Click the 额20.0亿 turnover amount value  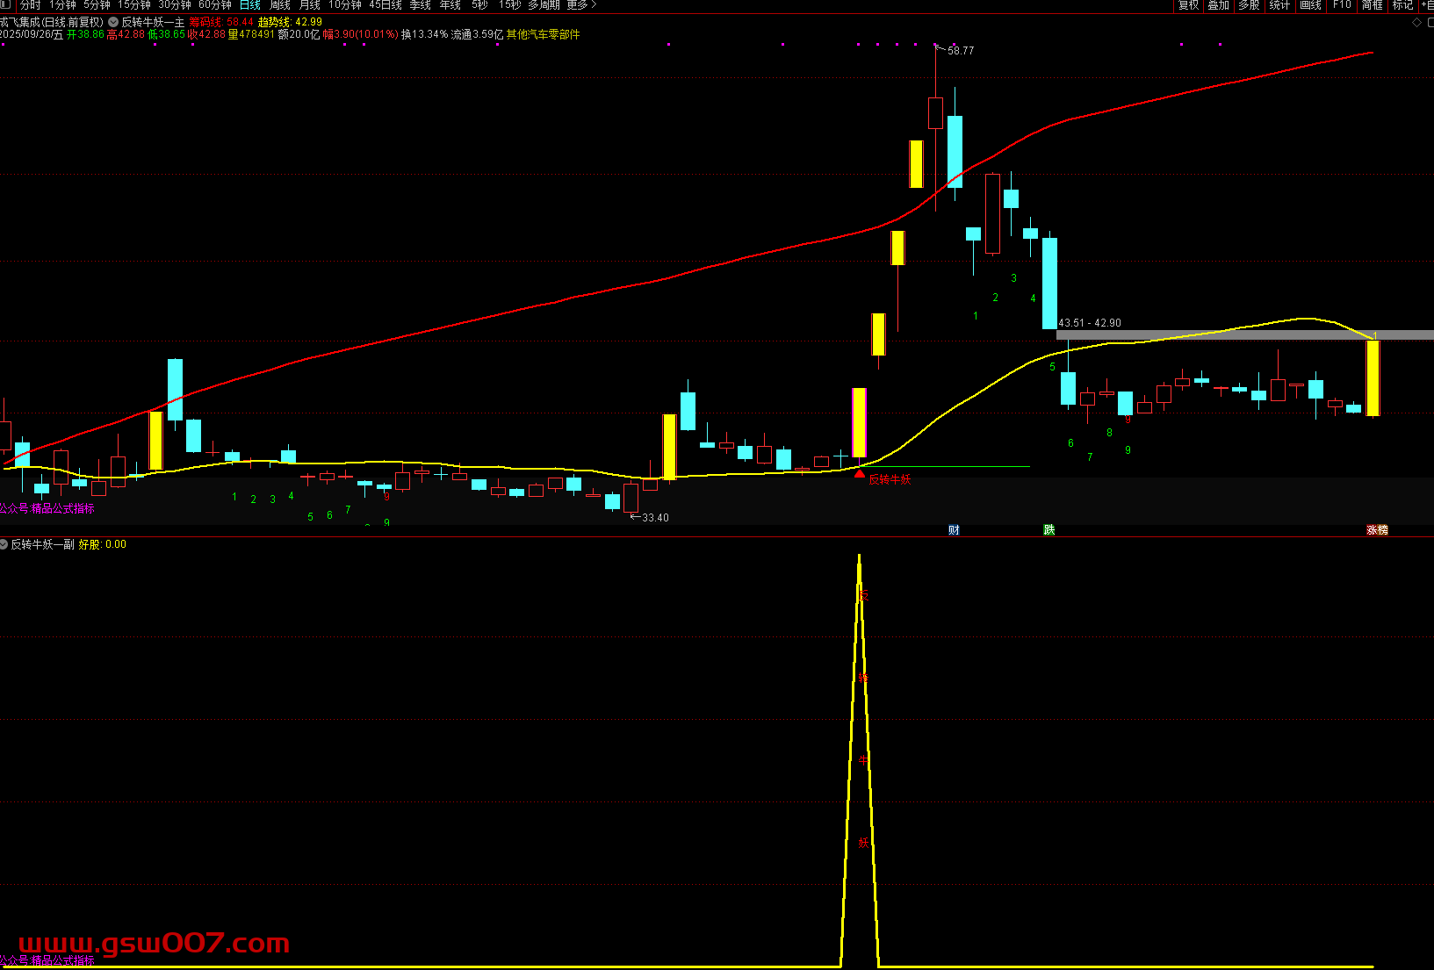(x=299, y=34)
